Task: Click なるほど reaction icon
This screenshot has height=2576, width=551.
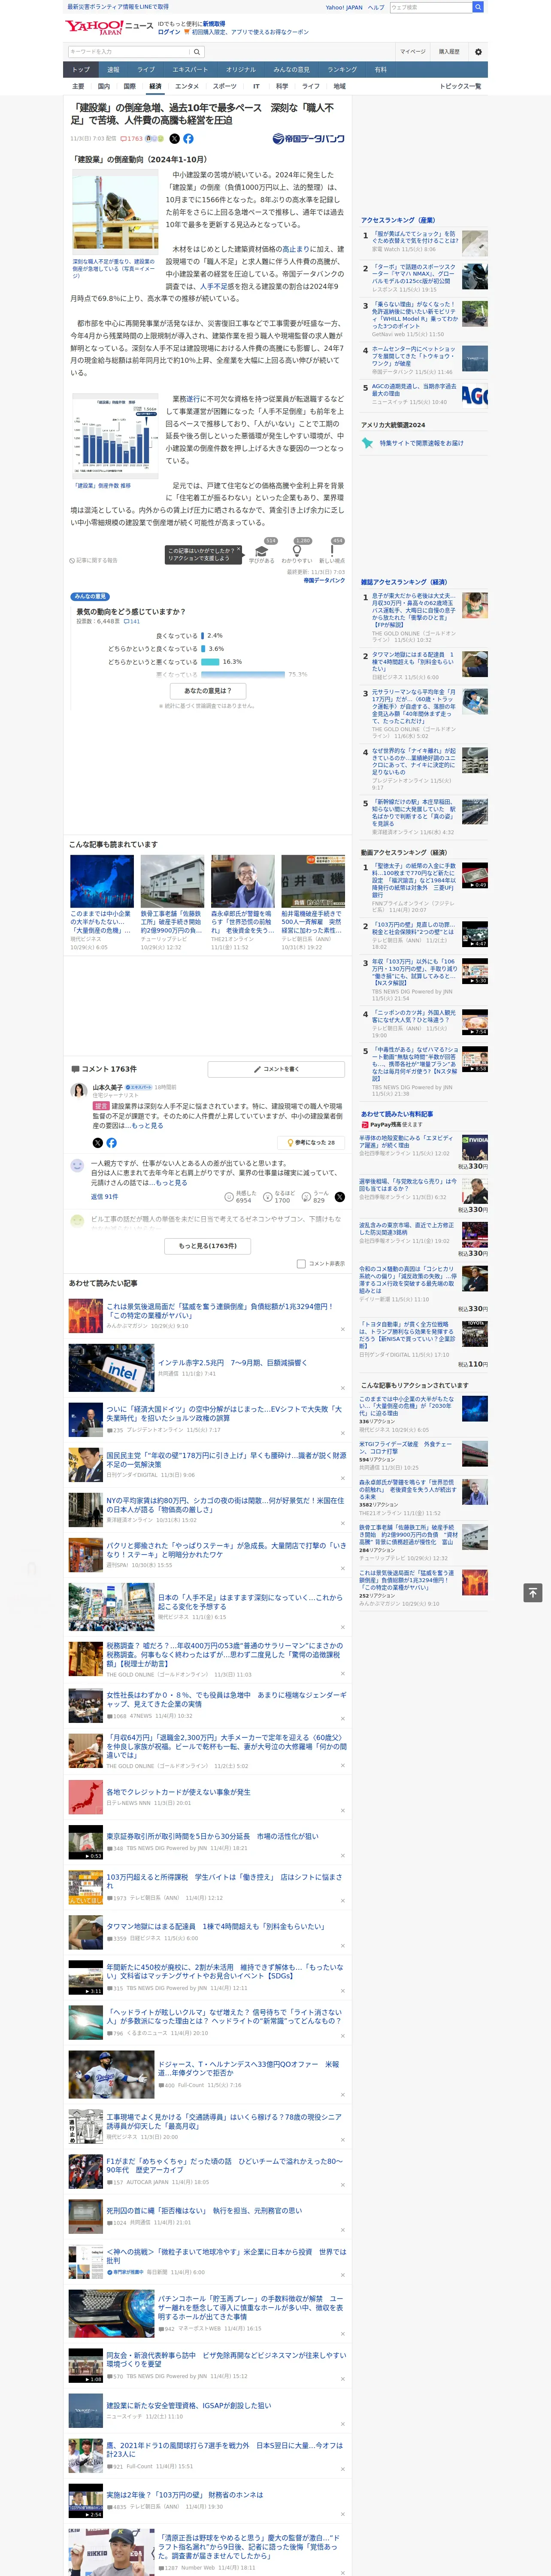Action: pyautogui.click(x=268, y=1196)
